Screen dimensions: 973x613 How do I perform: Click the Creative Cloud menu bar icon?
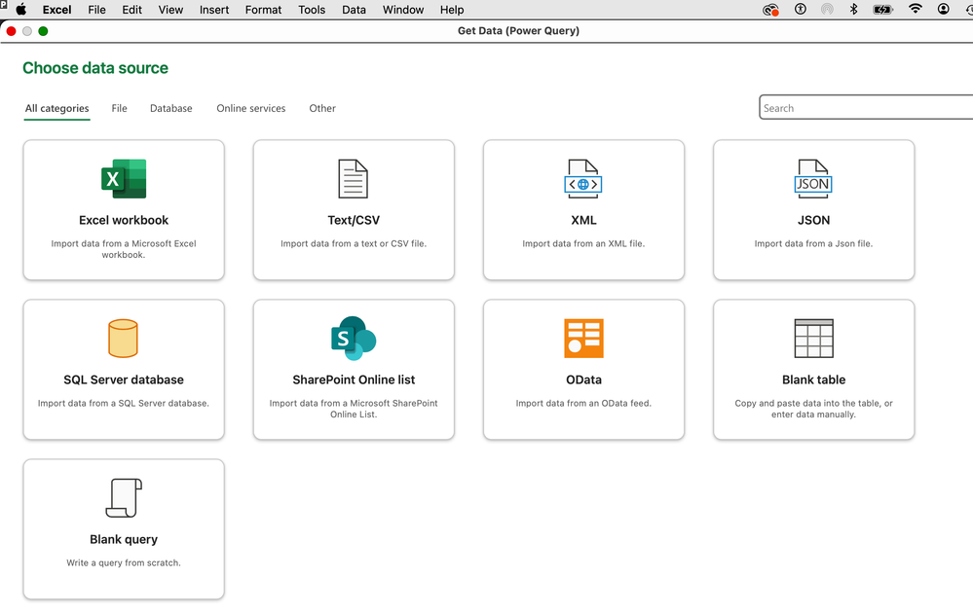(x=770, y=10)
